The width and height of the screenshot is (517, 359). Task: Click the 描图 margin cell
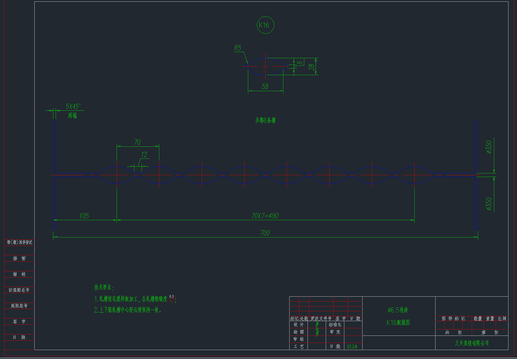[x=20, y=258]
